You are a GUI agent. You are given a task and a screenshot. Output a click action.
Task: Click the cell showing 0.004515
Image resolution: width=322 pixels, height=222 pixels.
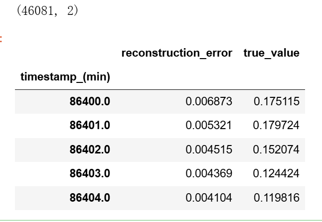click(x=209, y=149)
